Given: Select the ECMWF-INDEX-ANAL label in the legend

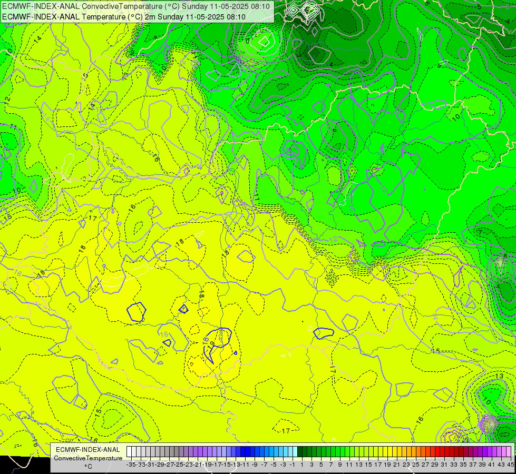Looking at the screenshot, I should coord(88,450).
